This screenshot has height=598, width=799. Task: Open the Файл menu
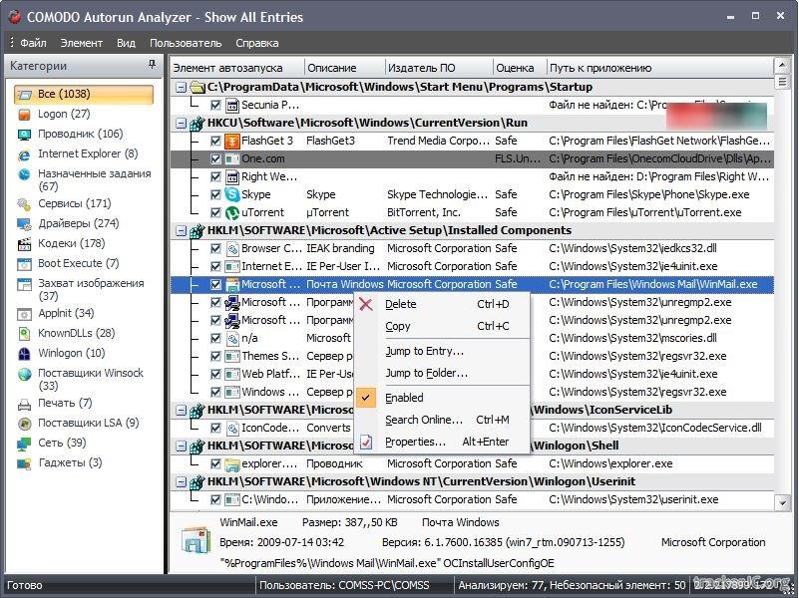coord(33,43)
